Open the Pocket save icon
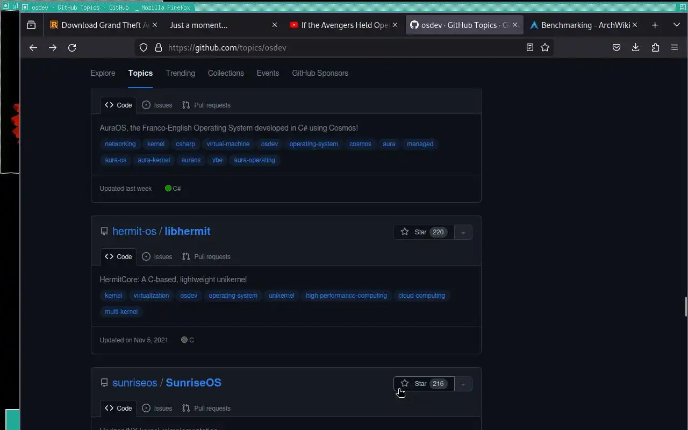Screen dimensions: 688x430 (617, 47)
